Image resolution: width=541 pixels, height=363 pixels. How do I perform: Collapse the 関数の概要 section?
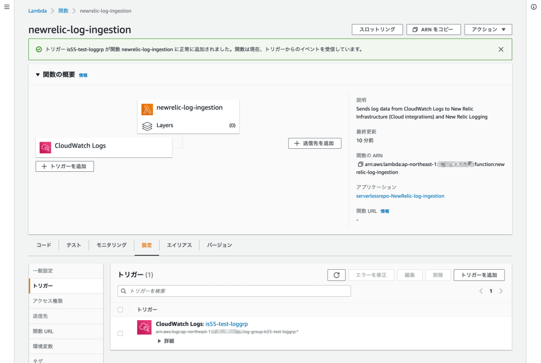[38, 75]
